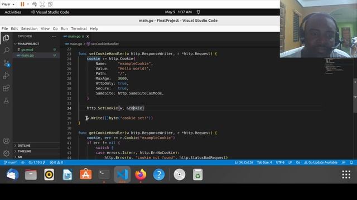
Task: Click the code minimap overview
Action: (x=334, y=67)
